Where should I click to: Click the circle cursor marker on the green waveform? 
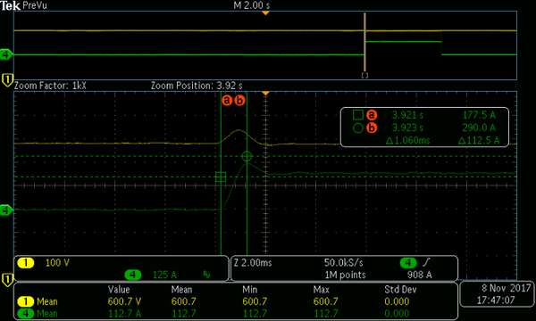(247, 156)
